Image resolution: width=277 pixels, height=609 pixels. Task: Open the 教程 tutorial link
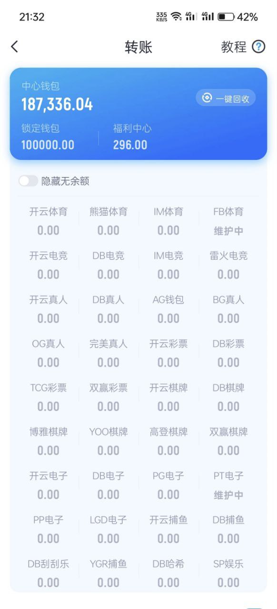click(234, 47)
